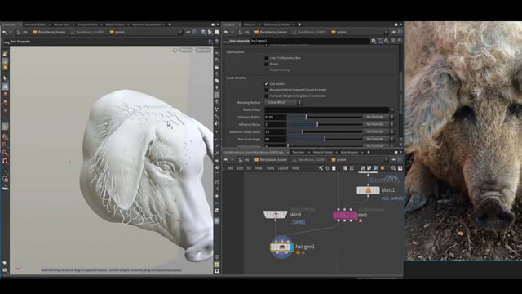Select the hairgen1 node in the network
522x294 pixels.
coord(281,247)
